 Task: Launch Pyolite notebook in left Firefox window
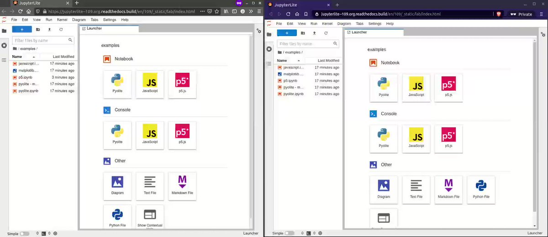tap(117, 84)
